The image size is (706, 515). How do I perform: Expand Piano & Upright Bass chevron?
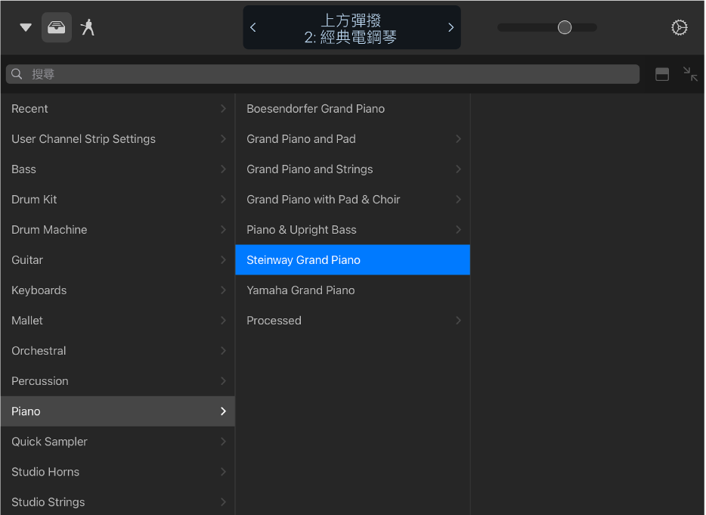click(458, 229)
